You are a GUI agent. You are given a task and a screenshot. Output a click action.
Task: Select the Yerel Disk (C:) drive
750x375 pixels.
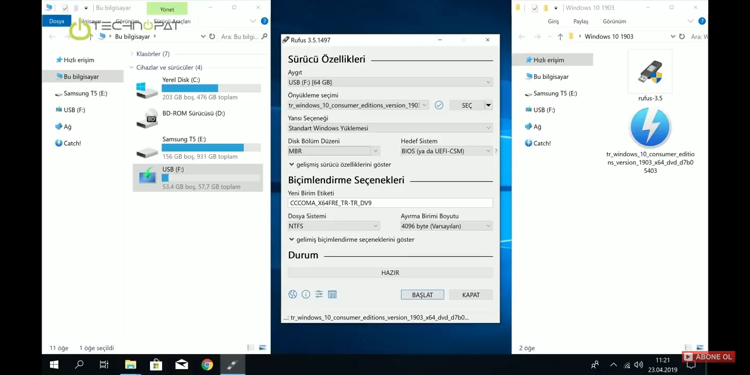point(198,88)
